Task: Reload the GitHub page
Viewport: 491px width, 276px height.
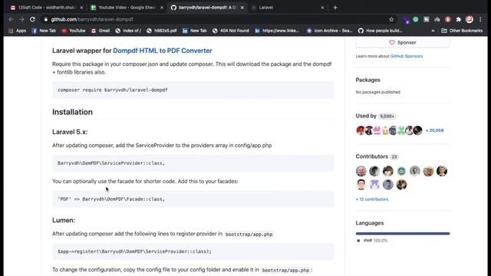Action: pyautogui.click(x=32, y=19)
